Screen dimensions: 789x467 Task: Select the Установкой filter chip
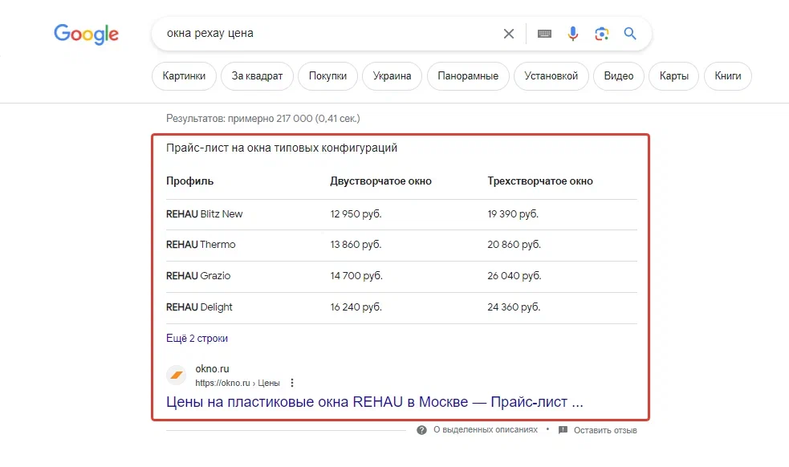(551, 76)
